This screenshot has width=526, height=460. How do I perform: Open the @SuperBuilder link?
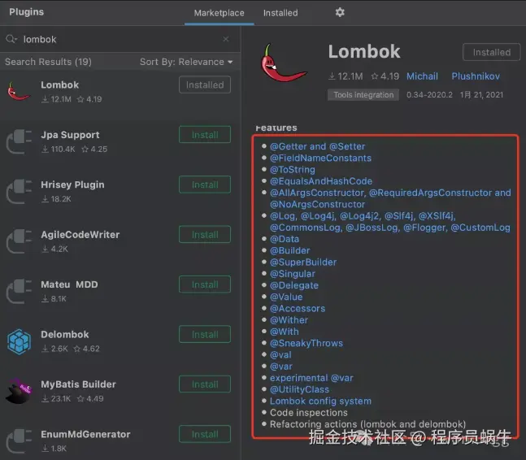pos(303,263)
